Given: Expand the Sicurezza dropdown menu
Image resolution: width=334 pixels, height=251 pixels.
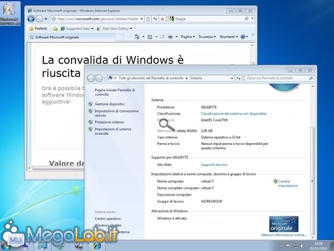Looking at the screenshot, I should (207, 36).
